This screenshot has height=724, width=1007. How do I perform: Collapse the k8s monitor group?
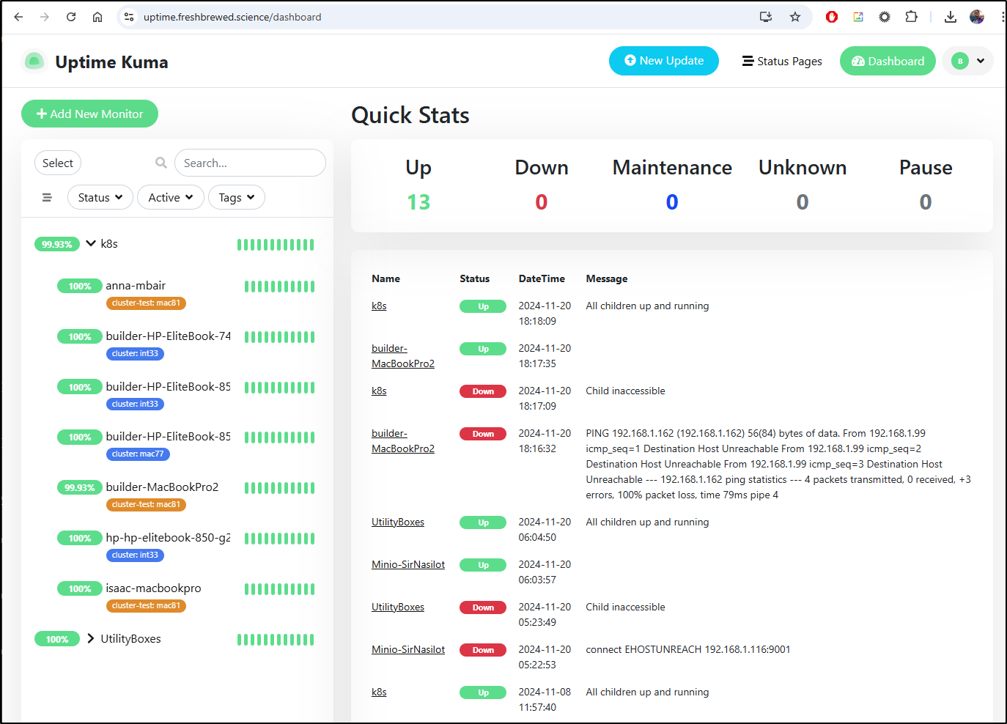(91, 243)
